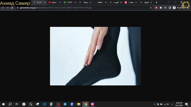Screen dimensions: 191x107
Task: Open the purple app taskbar icon
Action: (x=93, y=104)
